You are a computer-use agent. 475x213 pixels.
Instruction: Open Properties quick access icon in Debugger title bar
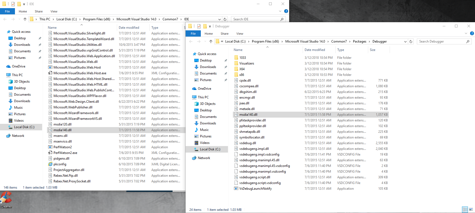pos(199,26)
